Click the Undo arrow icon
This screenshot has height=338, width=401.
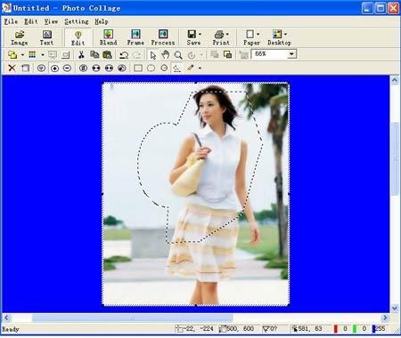click(124, 55)
